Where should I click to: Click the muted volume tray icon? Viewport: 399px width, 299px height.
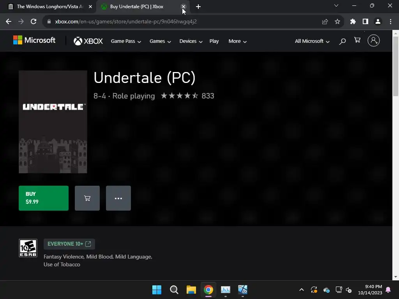[x=349, y=290]
